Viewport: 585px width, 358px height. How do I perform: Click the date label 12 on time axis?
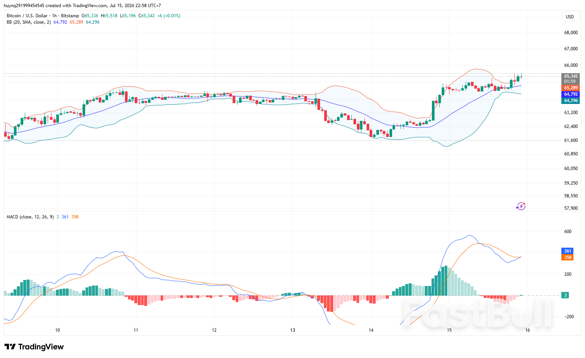tap(214, 330)
